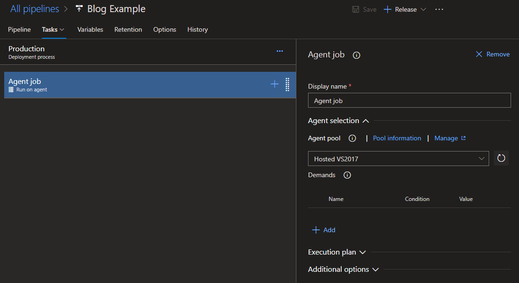
Task: Click the Release button label
Action: [406, 10]
